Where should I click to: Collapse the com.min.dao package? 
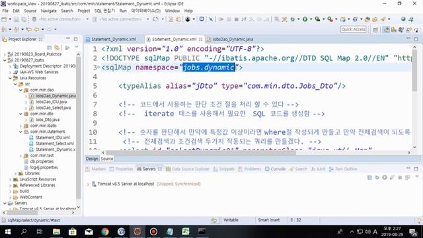[x=20, y=90]
